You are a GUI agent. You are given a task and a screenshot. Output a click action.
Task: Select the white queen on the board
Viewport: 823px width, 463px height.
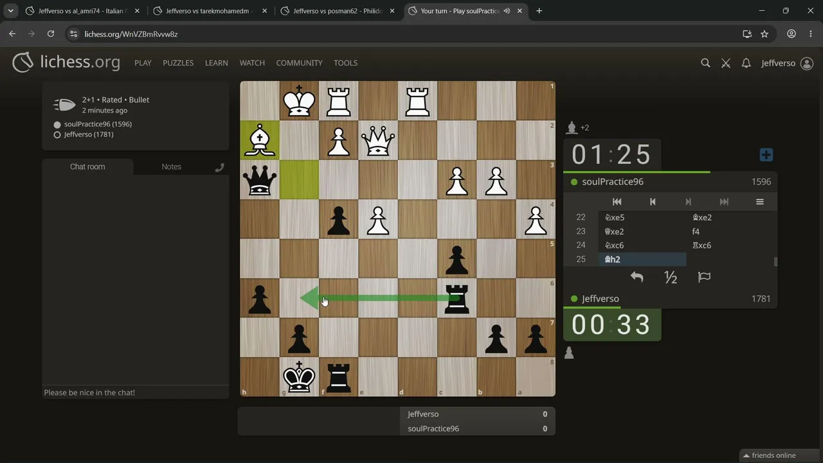click(x=378, y=140)
